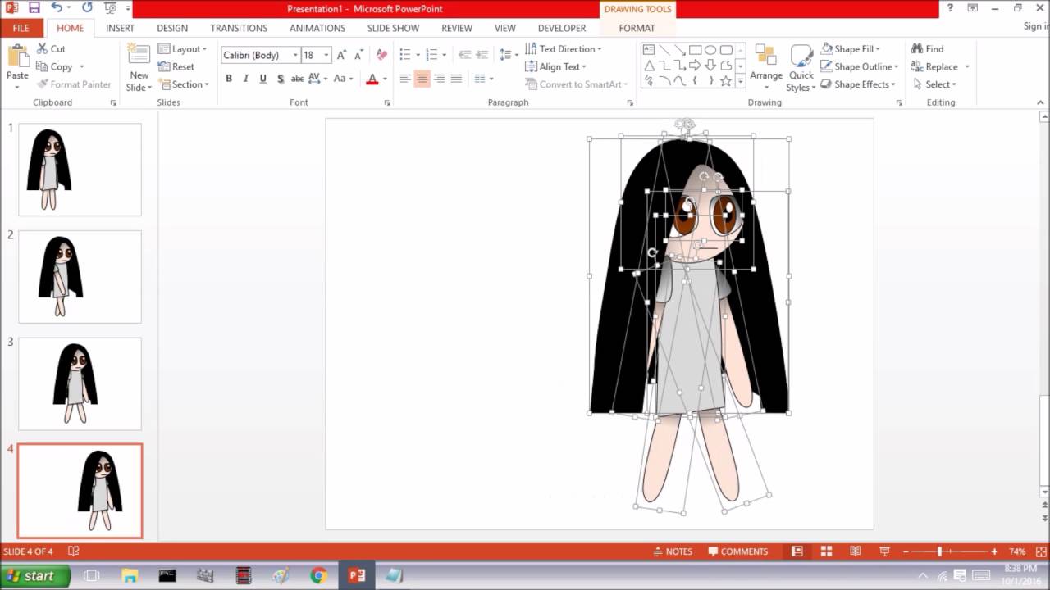Justify the text

click(x=456, y=79)
